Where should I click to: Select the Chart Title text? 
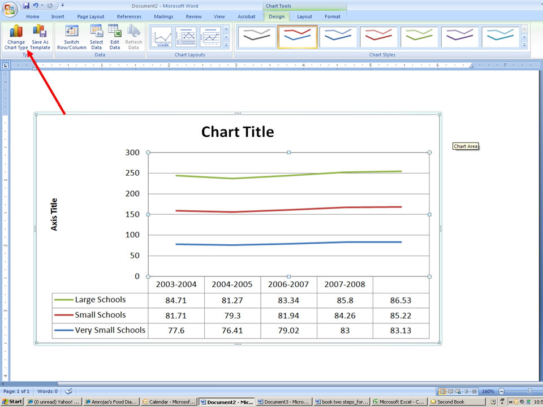coord(238,132)
